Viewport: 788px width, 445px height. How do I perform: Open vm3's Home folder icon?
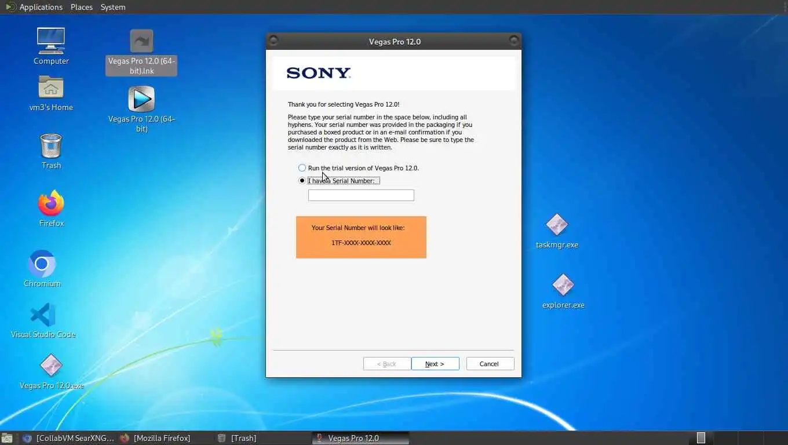coord(51,87)
